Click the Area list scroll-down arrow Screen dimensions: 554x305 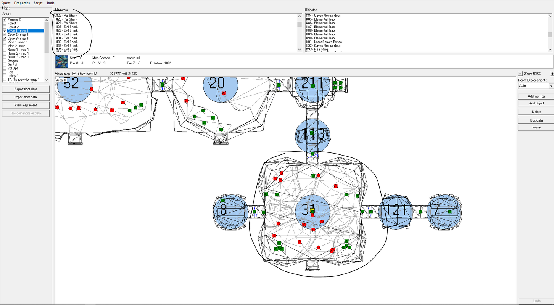click(47, 80)
